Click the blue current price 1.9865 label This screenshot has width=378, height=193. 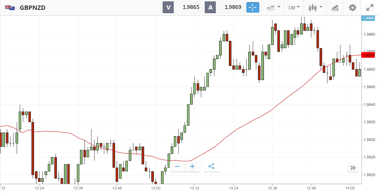point(368,18)
